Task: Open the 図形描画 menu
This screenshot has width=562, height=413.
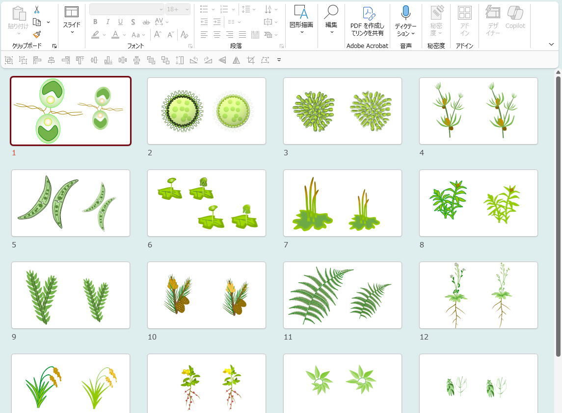Action: click(x=301, y=20)
